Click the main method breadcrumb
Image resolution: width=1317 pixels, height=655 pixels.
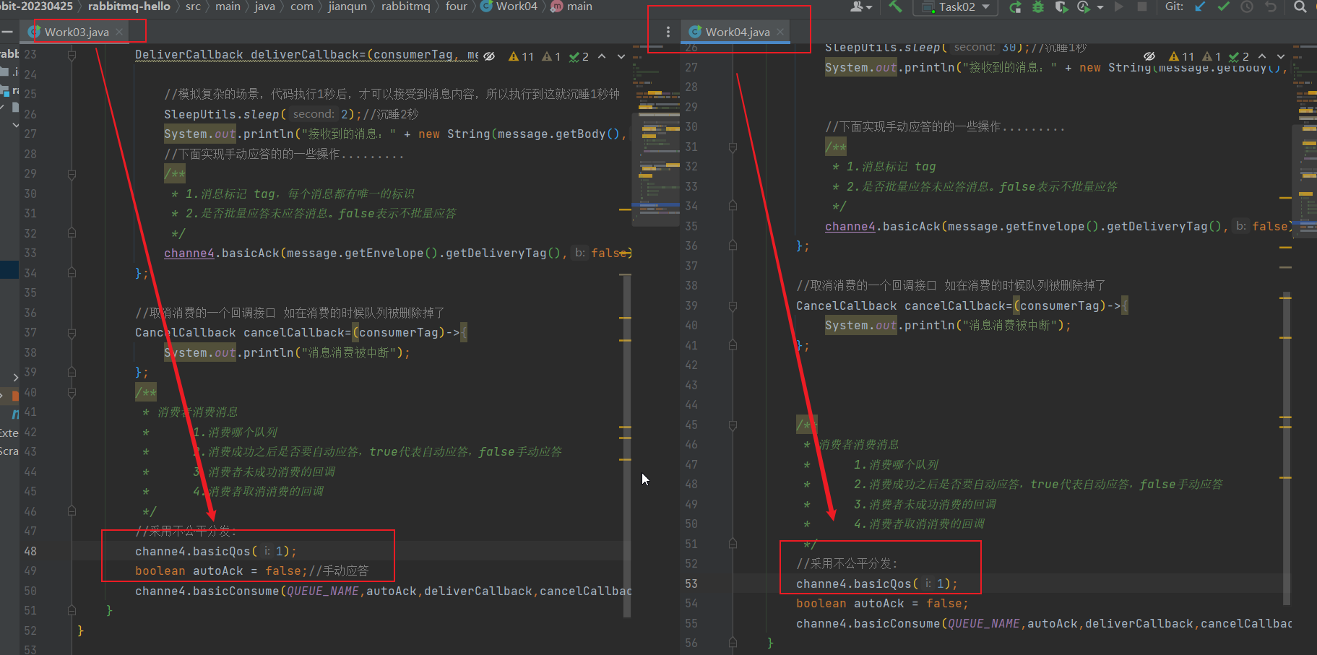pyautogui.click(x=571, y=6)
